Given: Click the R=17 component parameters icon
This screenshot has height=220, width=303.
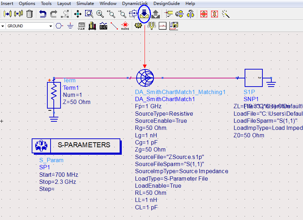Looking at the screenshot, I should [103, 26].
